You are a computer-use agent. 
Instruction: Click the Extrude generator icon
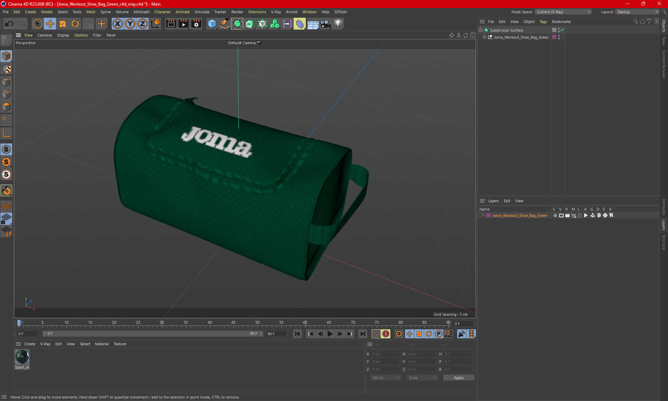coord(250,24)
